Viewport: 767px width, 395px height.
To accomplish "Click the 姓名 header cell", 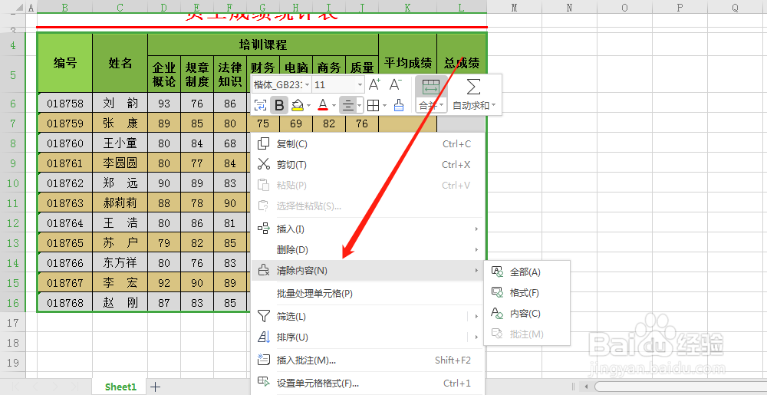I will 120,63.
